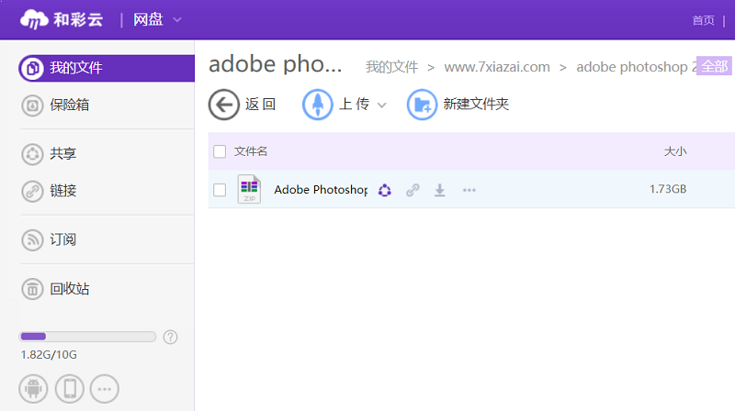
Task: Open 我的文件 in the left sidebar
Action: pos(75,68)
